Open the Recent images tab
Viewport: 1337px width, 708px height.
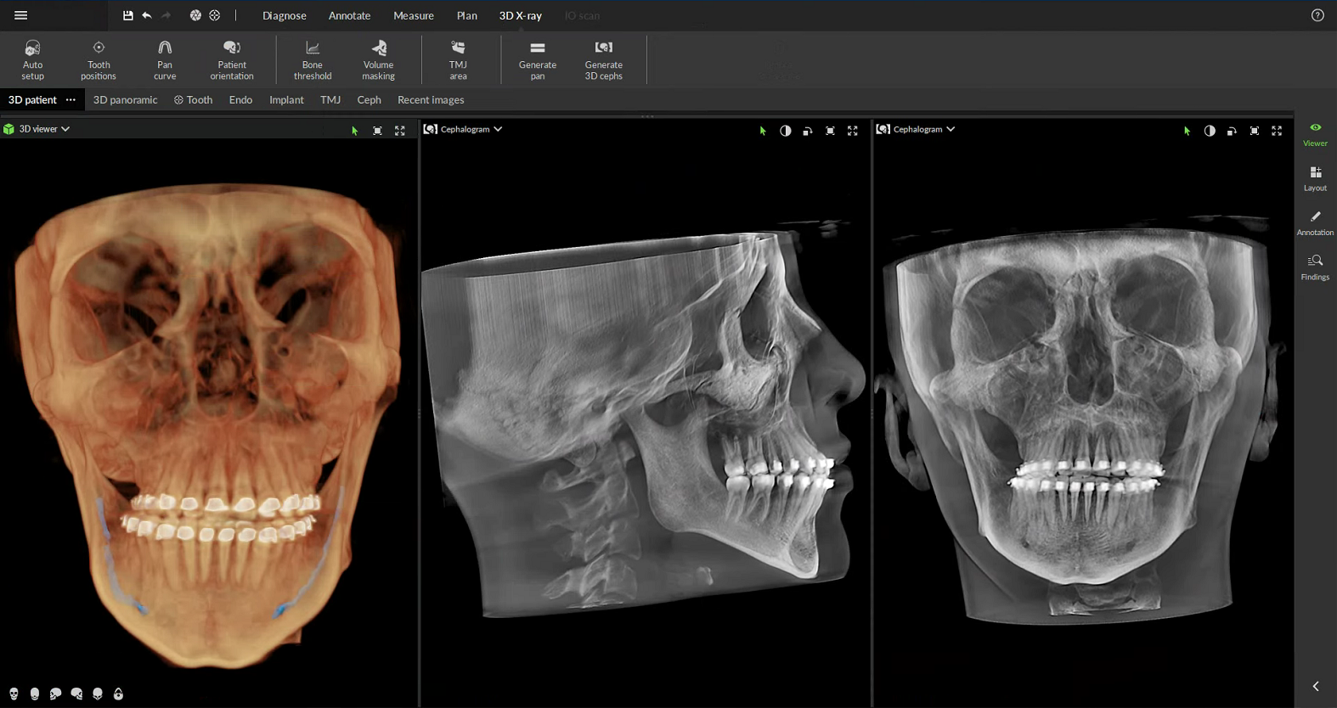(x=431, y=99)
